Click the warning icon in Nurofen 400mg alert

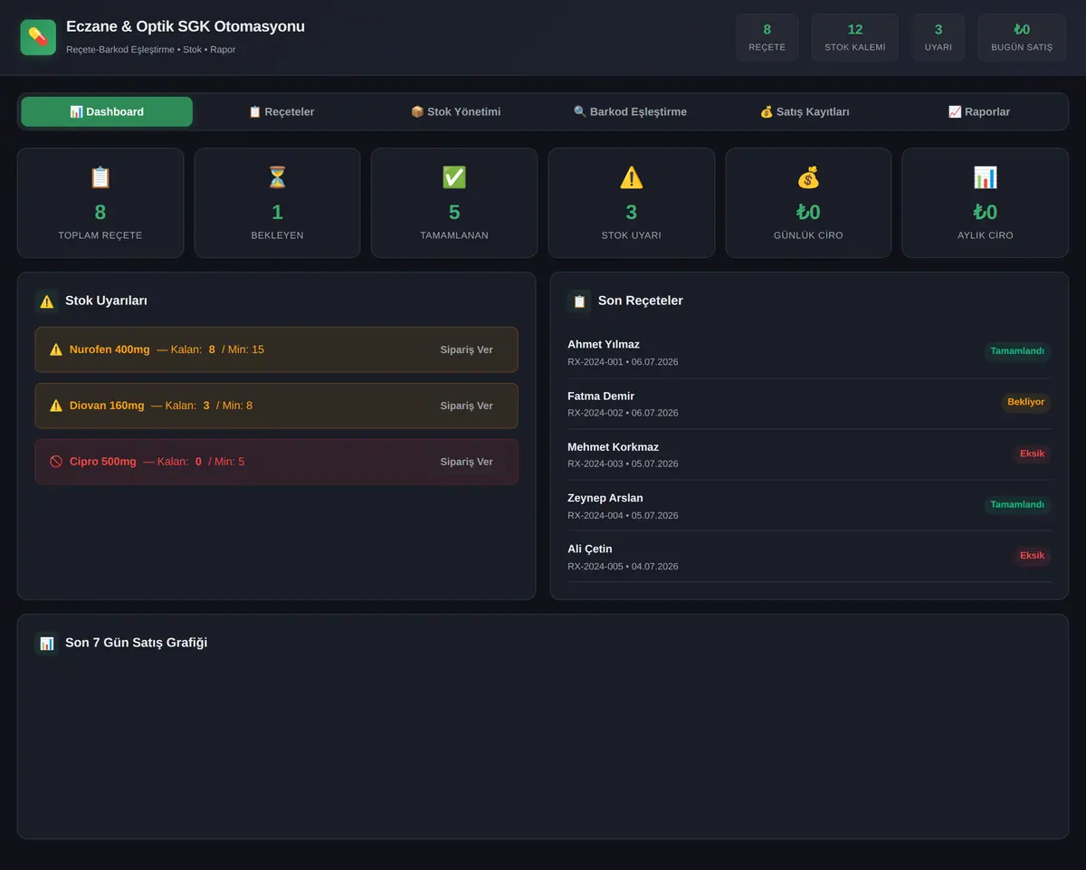coord(56,349)
